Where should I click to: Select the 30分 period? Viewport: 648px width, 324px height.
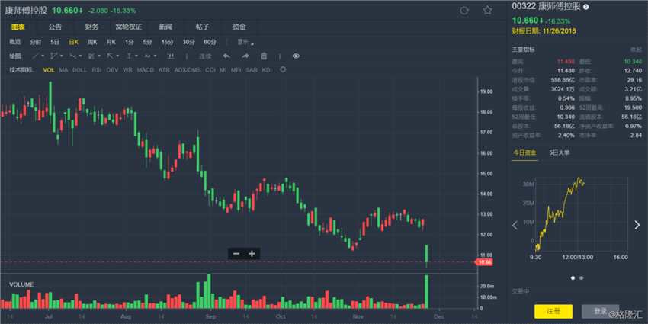point(188,42)
